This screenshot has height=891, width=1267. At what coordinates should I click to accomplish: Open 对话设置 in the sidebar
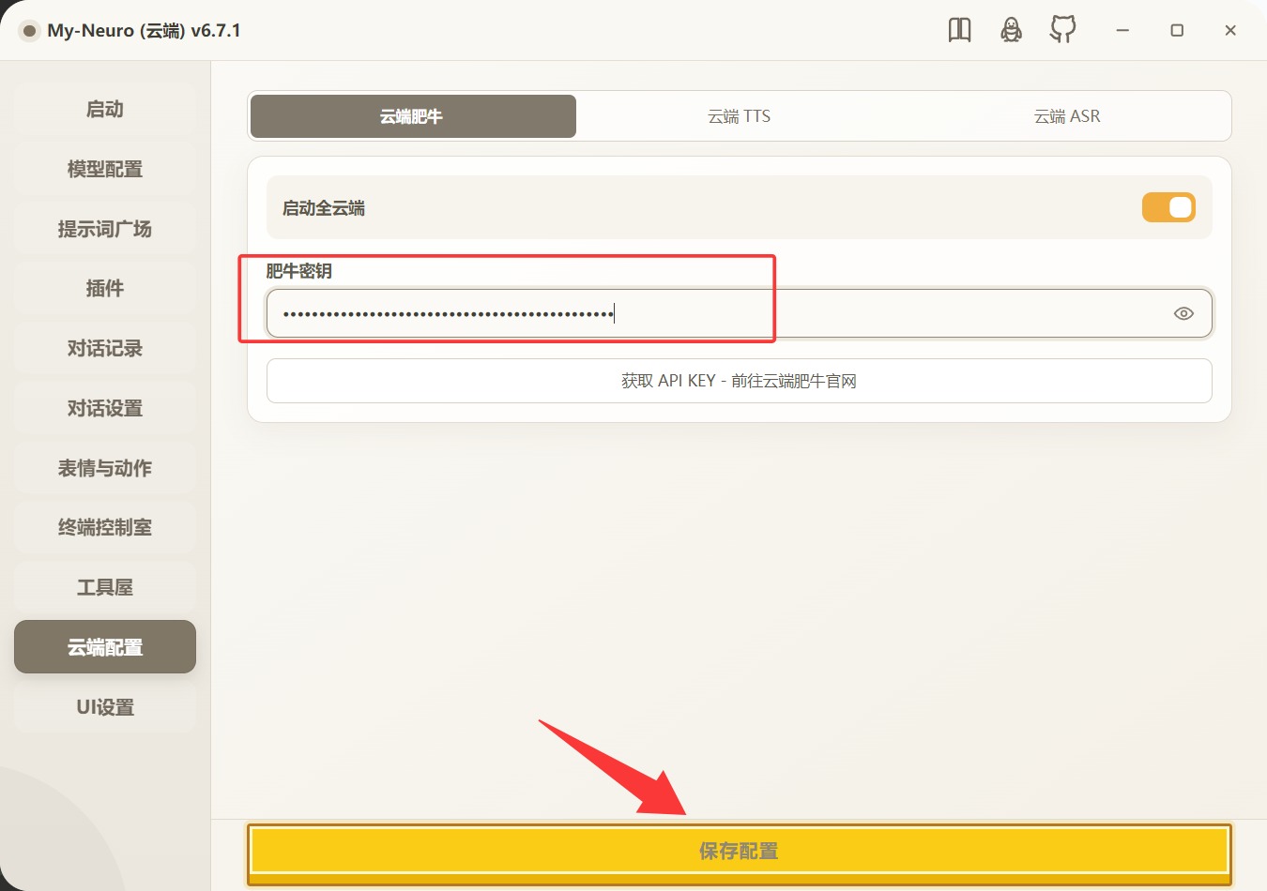(105, 408)
